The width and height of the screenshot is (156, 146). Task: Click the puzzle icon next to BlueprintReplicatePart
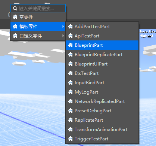(x=70, y=55)
